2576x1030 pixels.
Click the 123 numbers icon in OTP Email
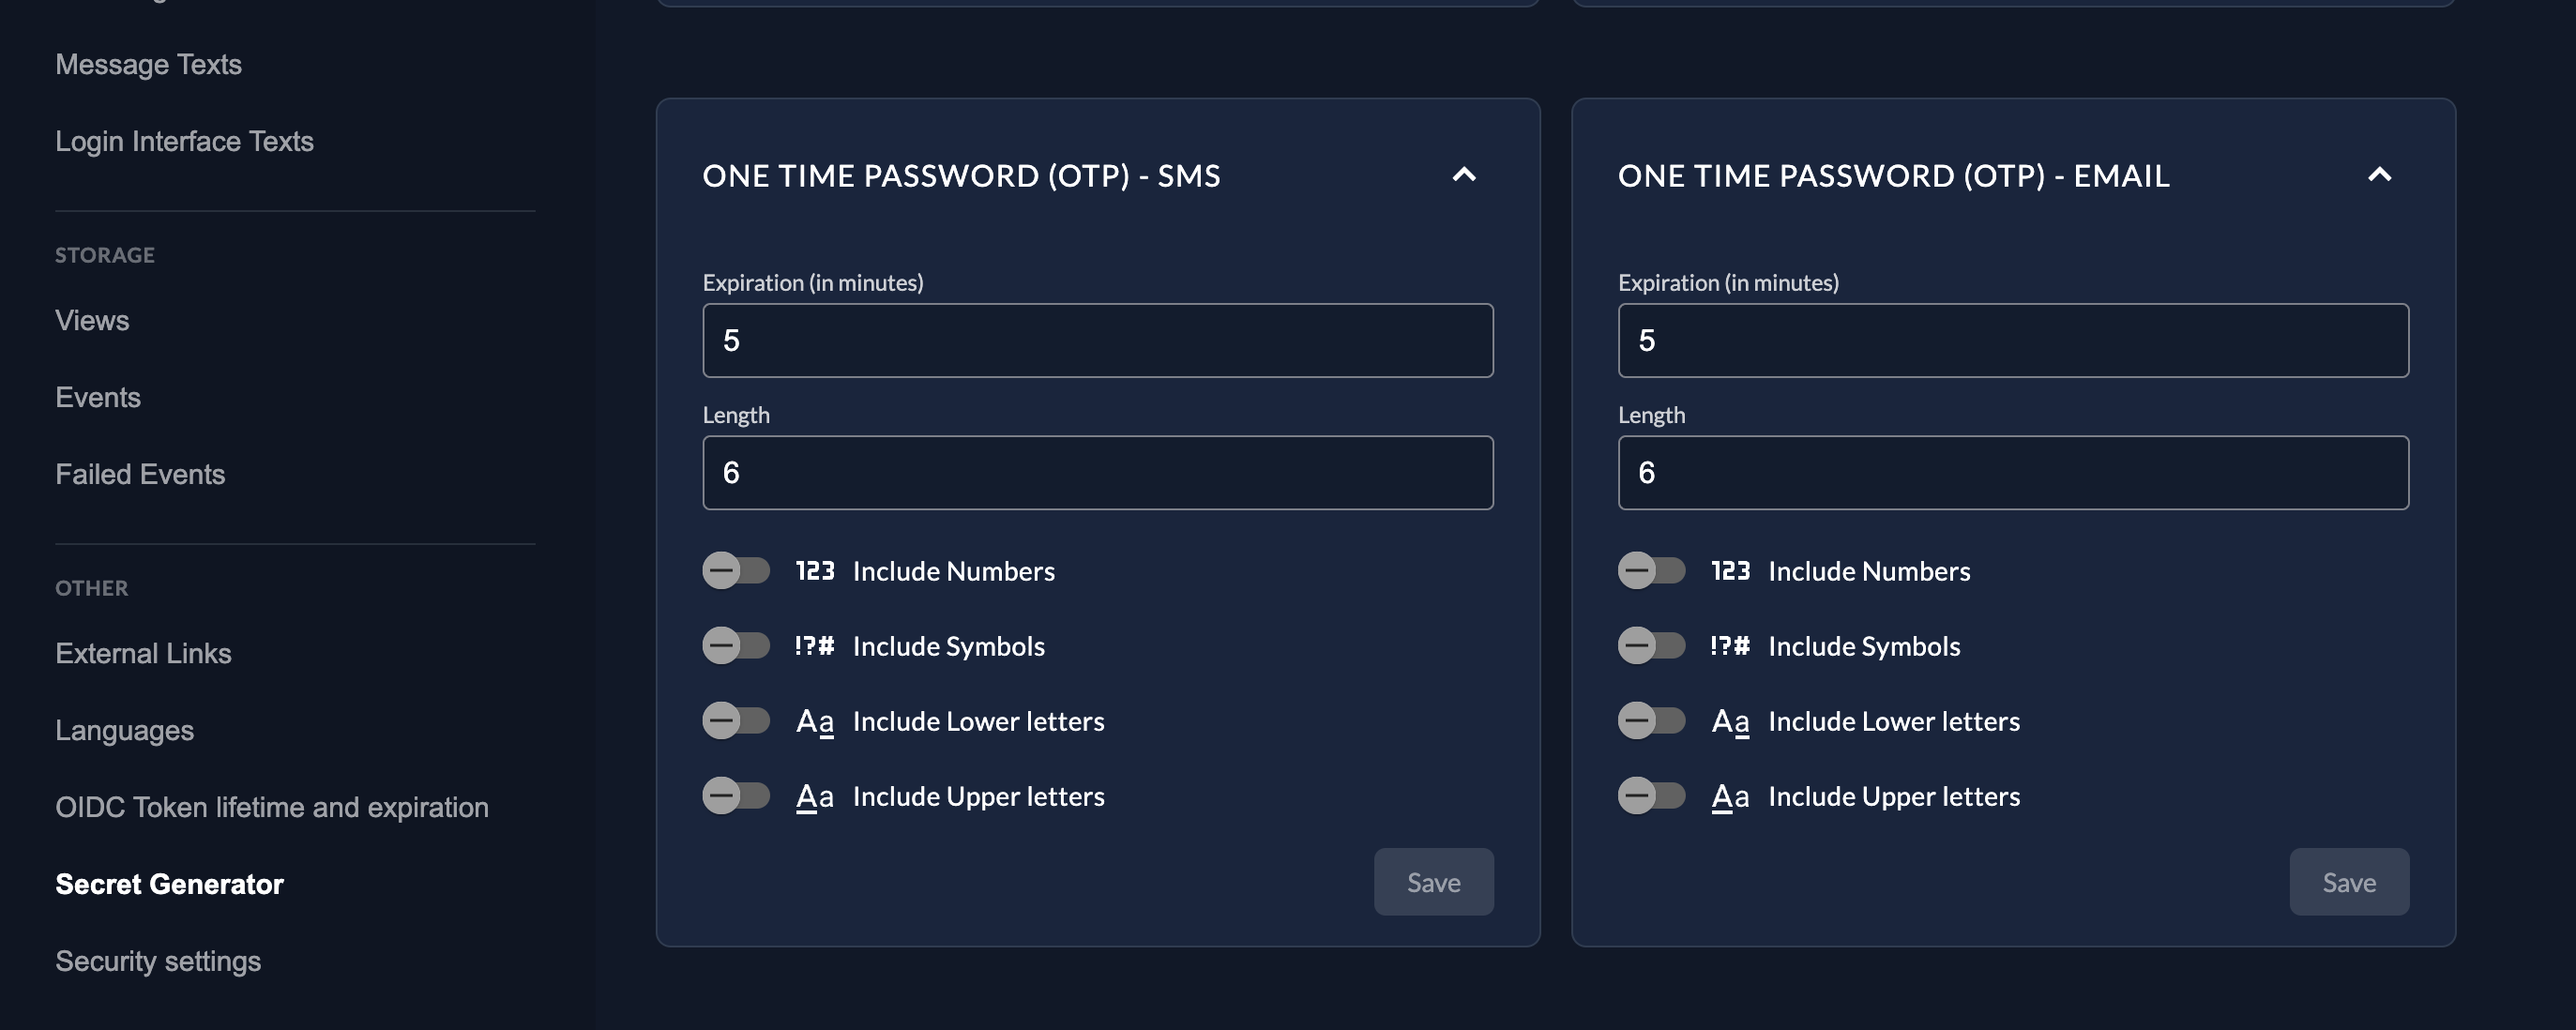click(x=1730, y=571)
